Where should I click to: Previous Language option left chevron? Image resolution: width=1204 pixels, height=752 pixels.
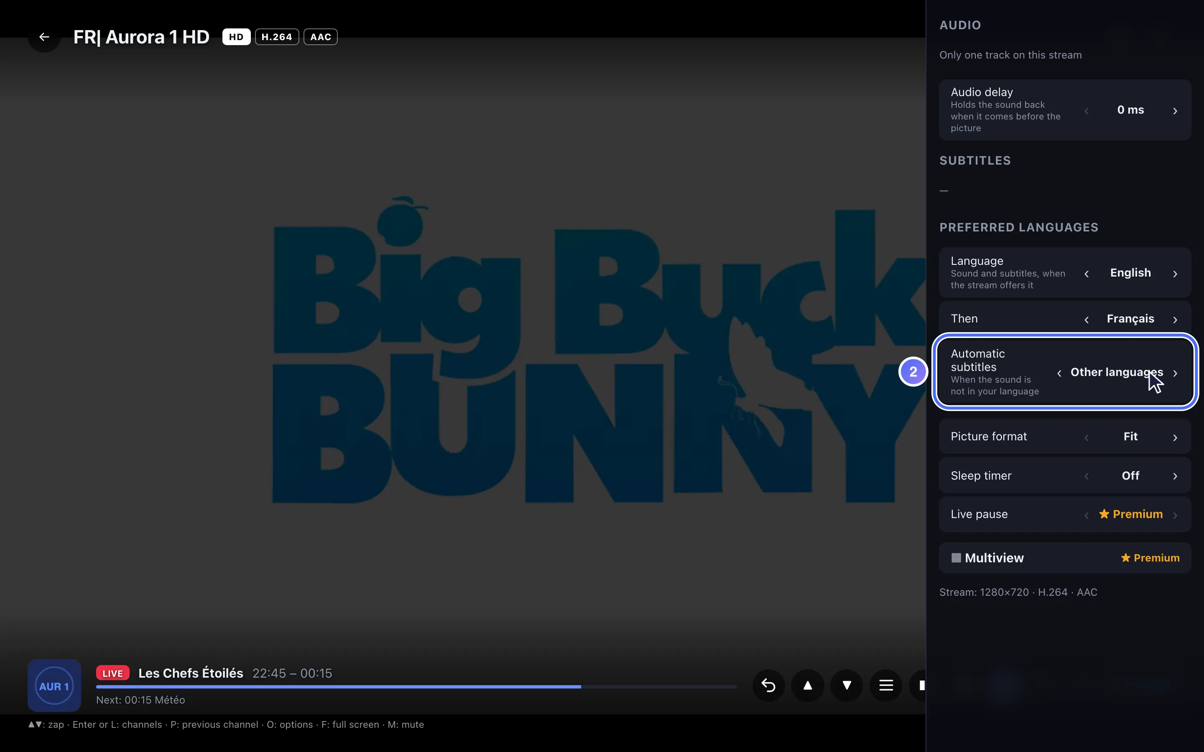[1087, 273]
